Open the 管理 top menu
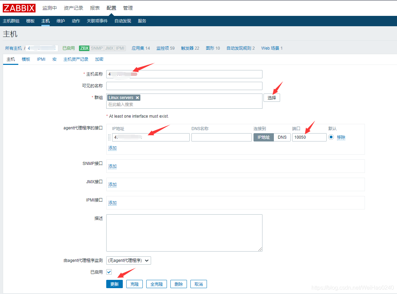Viewport: 397px width, 294px height. click(128, 8)
